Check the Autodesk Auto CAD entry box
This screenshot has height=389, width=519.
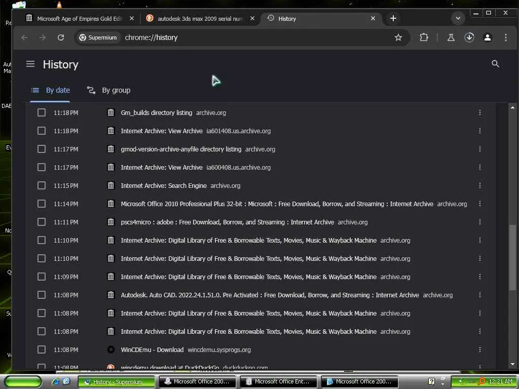coord(42,295)
